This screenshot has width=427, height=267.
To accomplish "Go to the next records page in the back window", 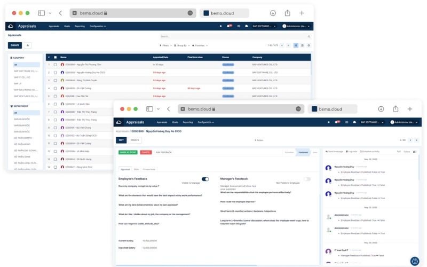I will [x=288, y=45].
